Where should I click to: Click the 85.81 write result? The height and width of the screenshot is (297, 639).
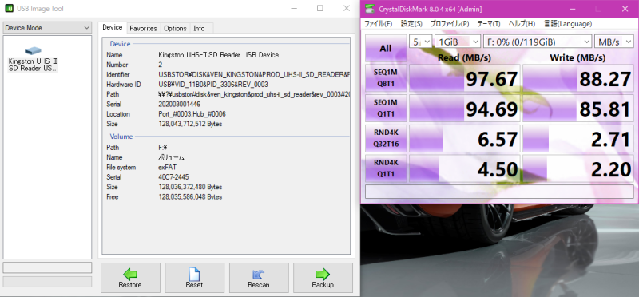pyautogui.click(x=577, y=108)
